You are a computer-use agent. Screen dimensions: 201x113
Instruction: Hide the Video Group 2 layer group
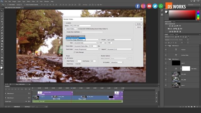(x=166, y=46)
